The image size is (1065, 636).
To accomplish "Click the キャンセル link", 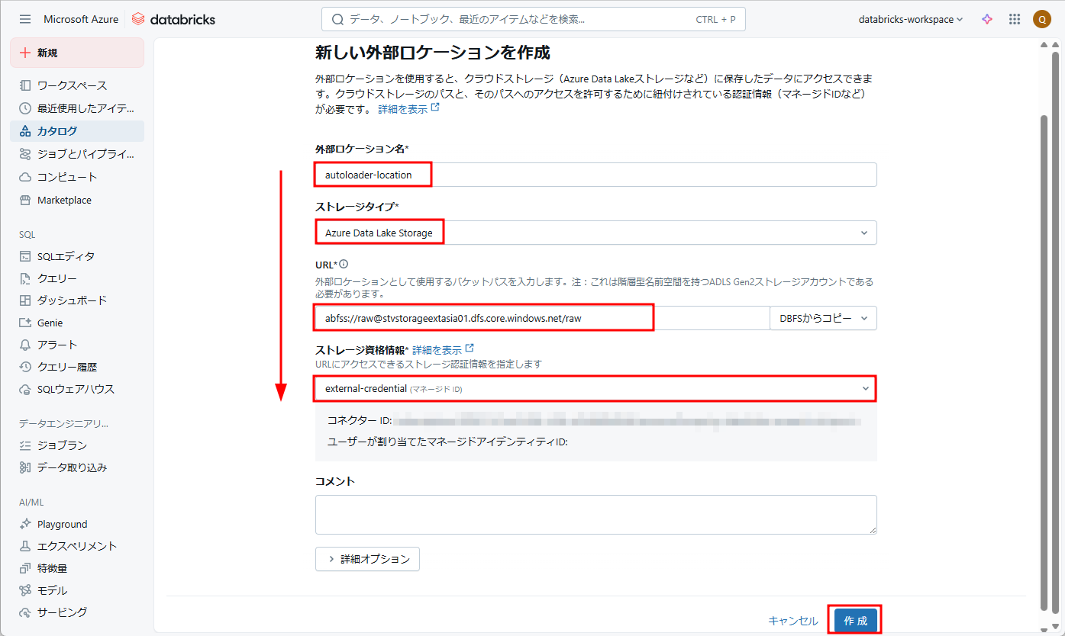I will (792, 621).
